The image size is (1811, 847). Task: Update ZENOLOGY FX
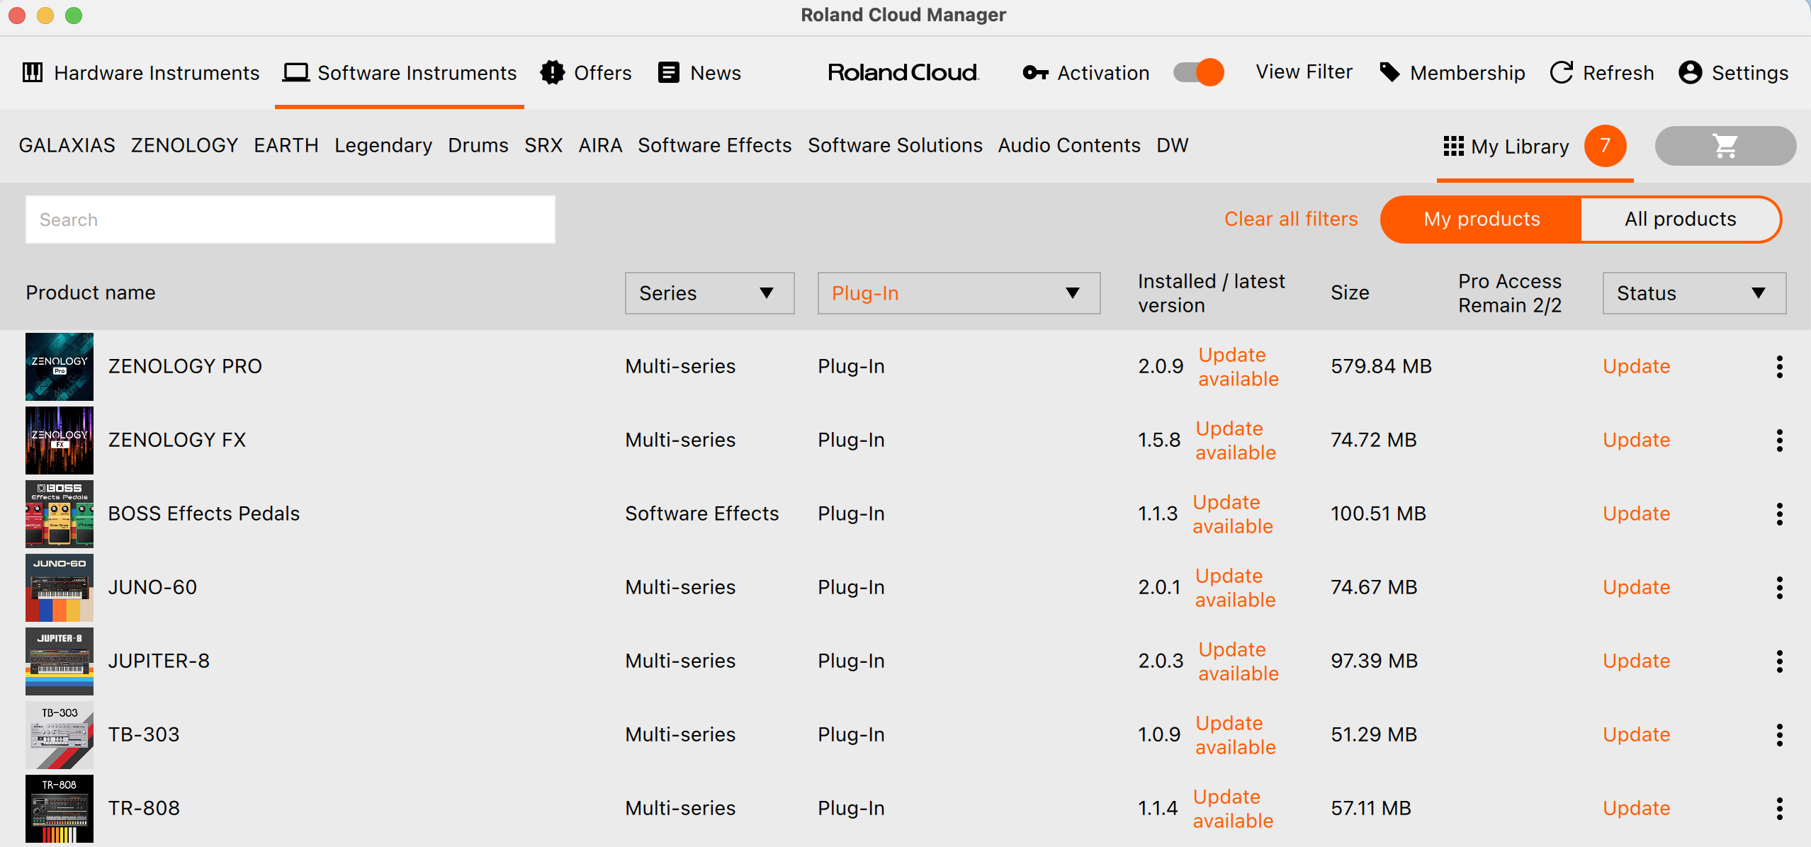pyautogui.click(x=1637, y=440)
